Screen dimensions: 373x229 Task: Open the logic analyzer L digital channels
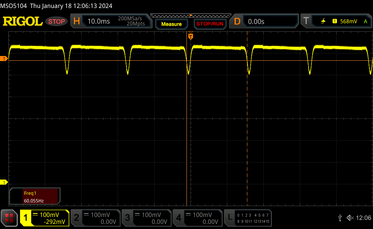[248, 218]
